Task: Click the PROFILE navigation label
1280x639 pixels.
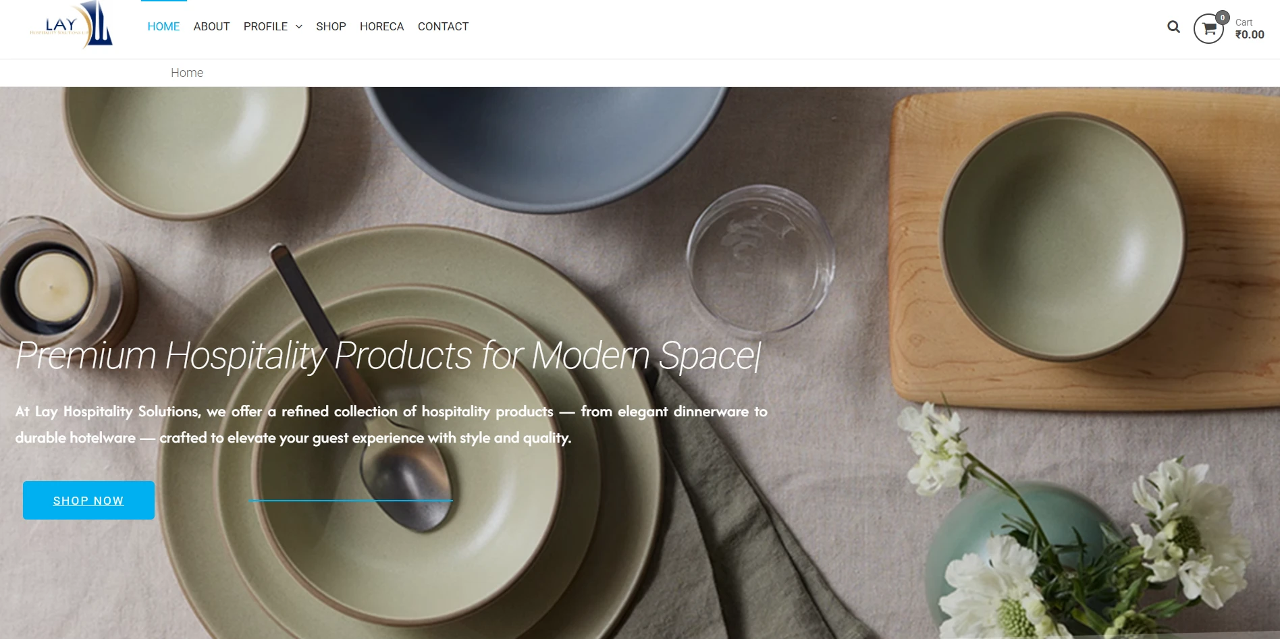Action: [x=265, y=26]
